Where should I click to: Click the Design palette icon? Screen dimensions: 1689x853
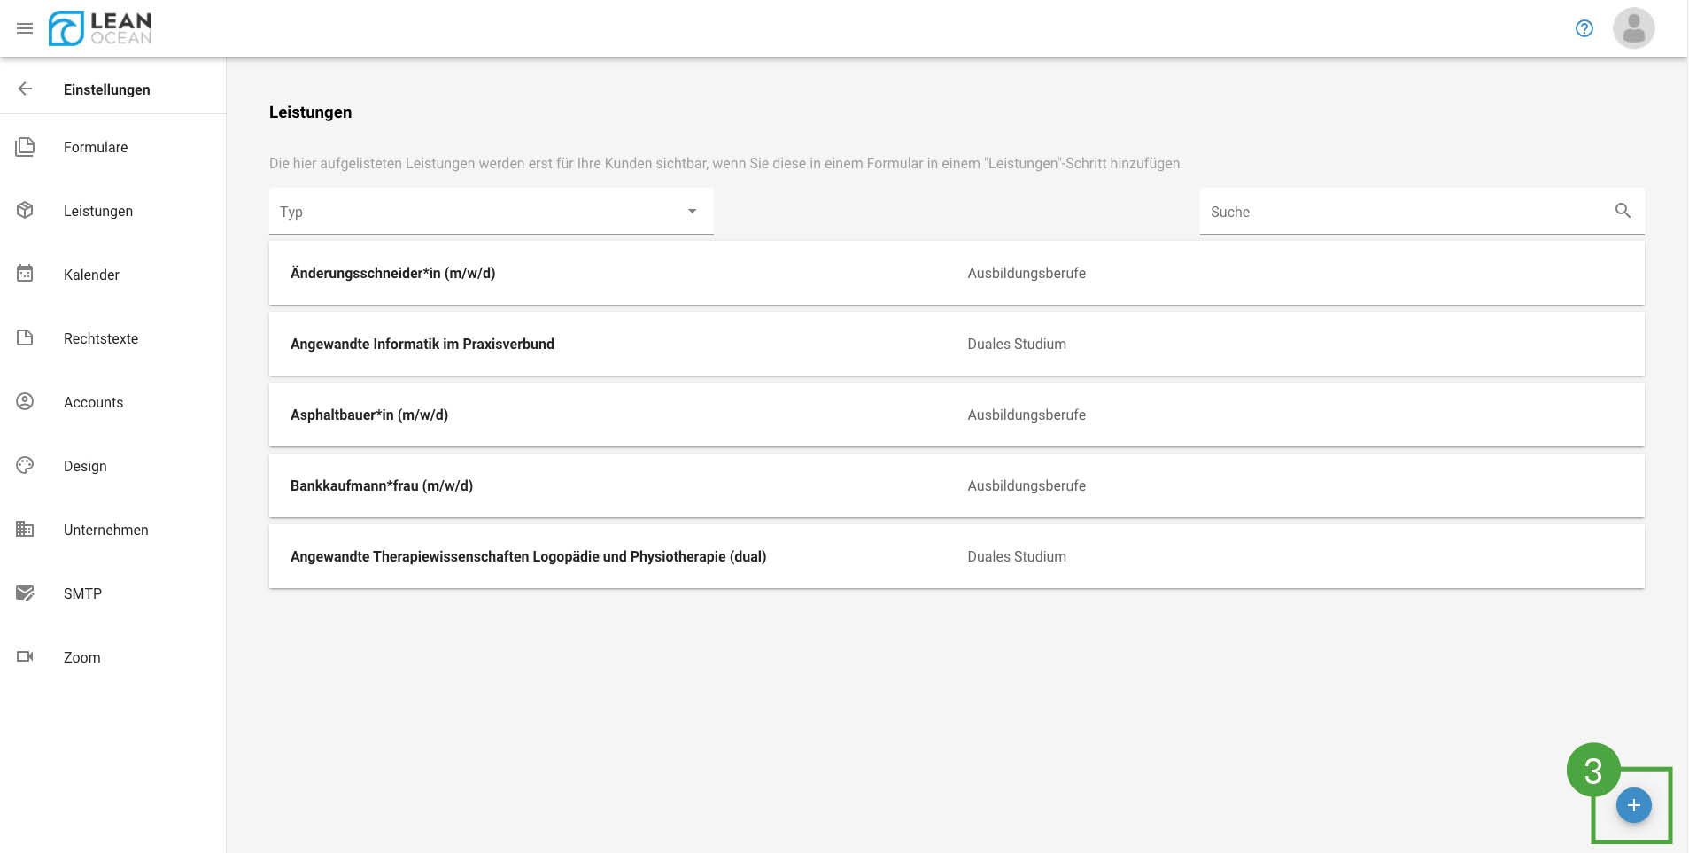click(25, 465)
